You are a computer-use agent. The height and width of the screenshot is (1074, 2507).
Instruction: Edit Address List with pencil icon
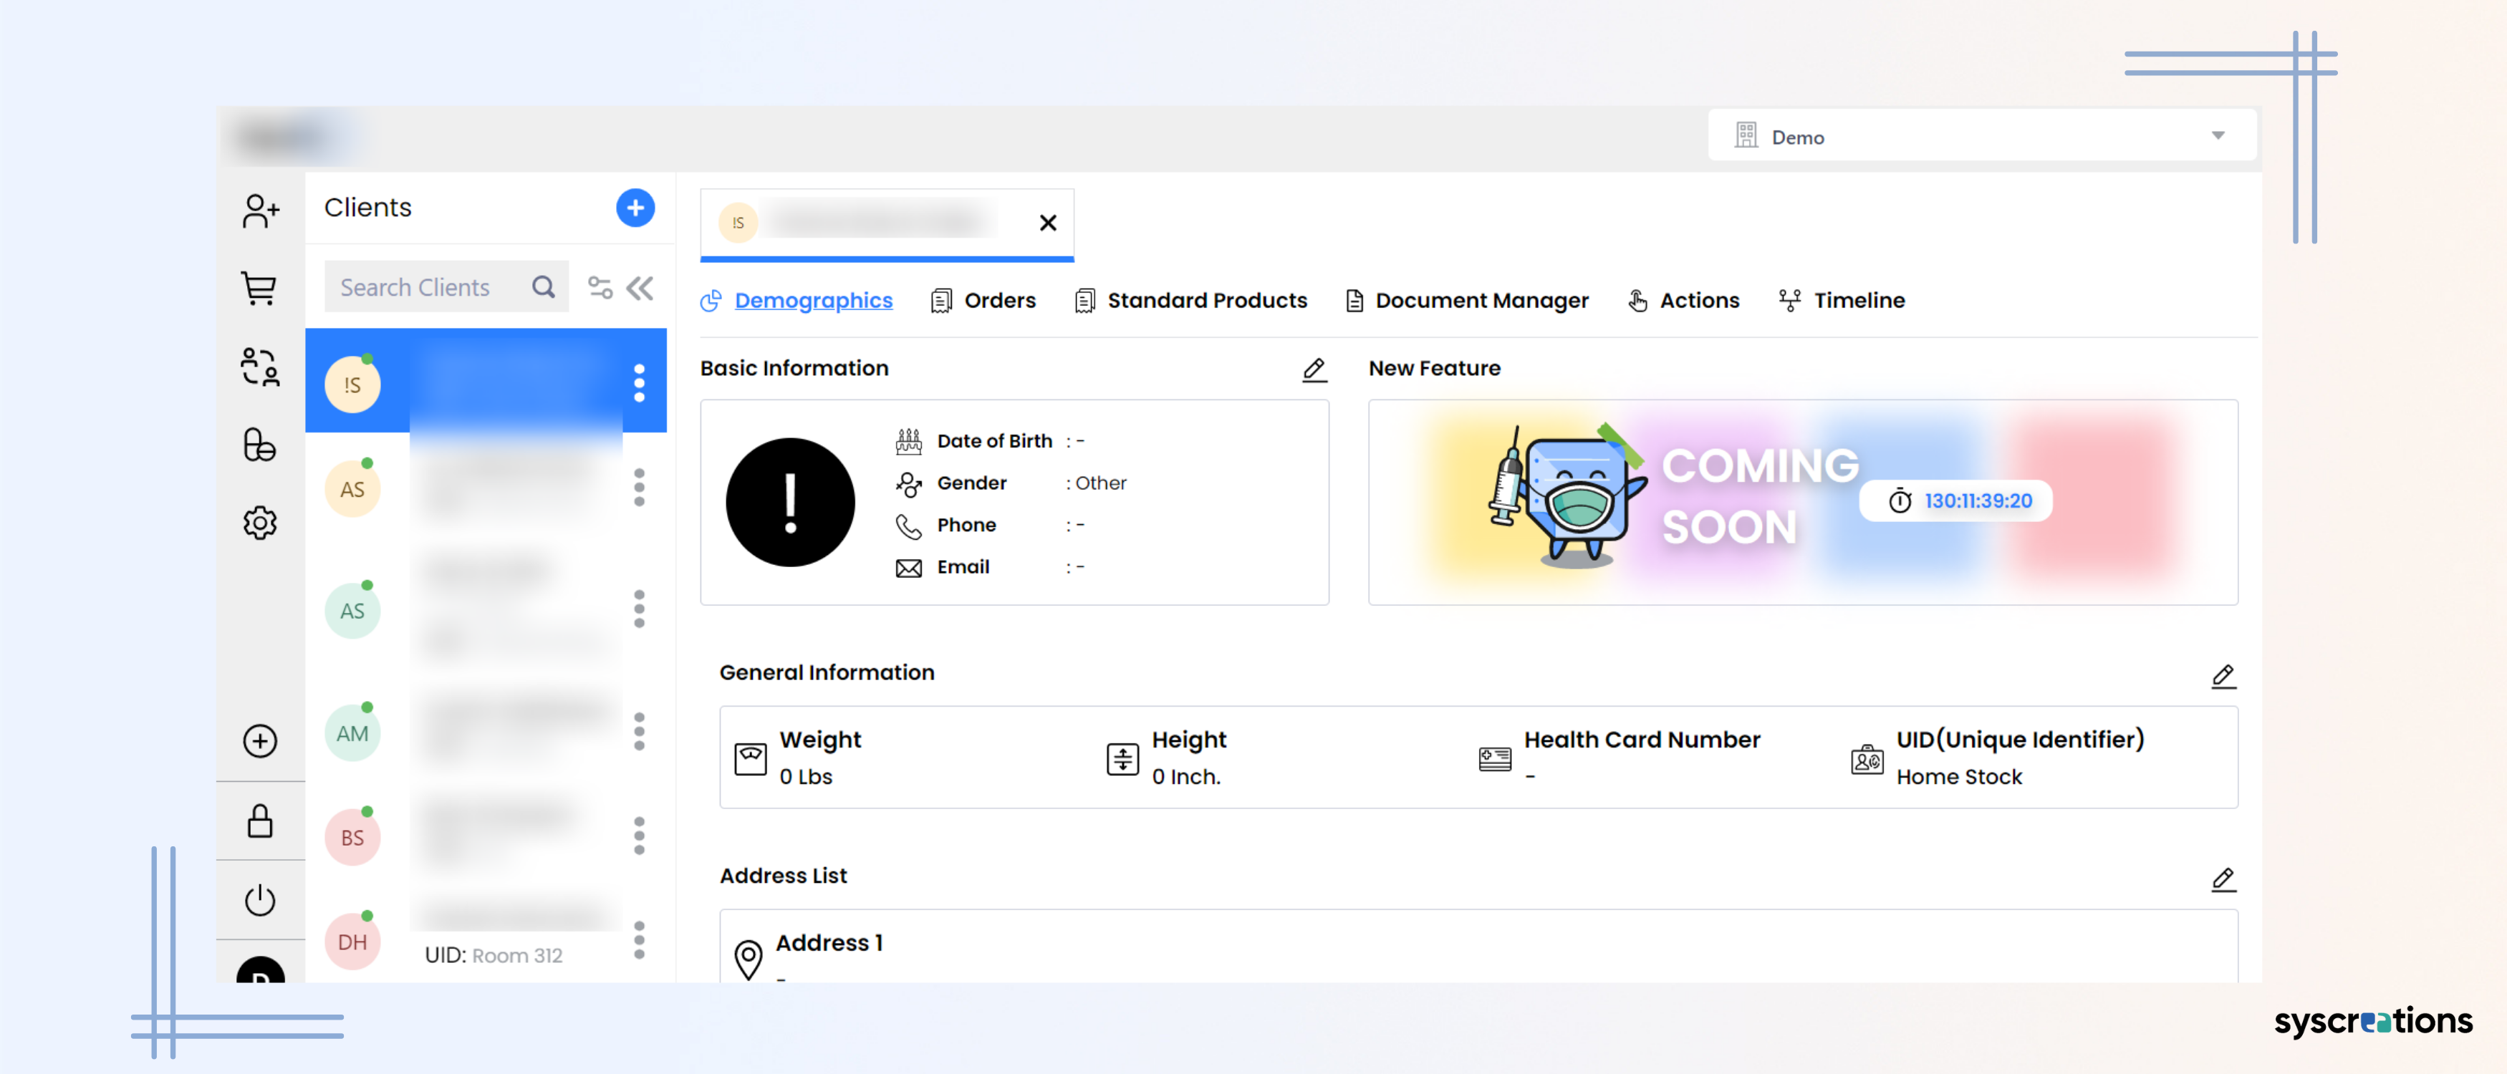click(2223, 879)
